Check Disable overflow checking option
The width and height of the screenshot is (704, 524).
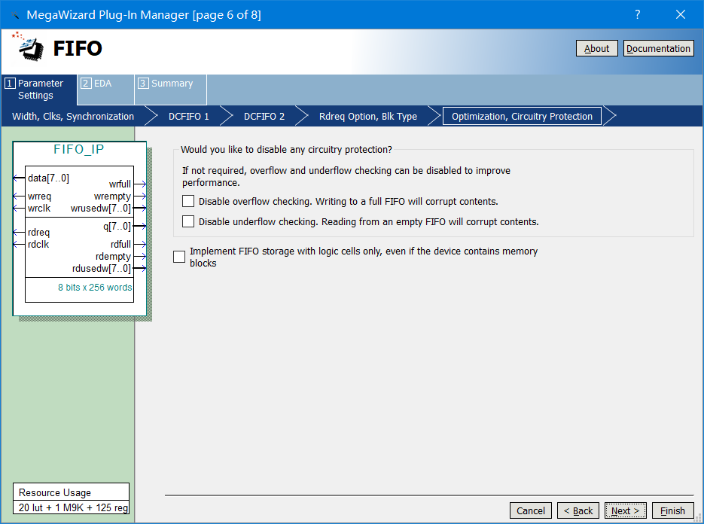click(x=188, y=201)
